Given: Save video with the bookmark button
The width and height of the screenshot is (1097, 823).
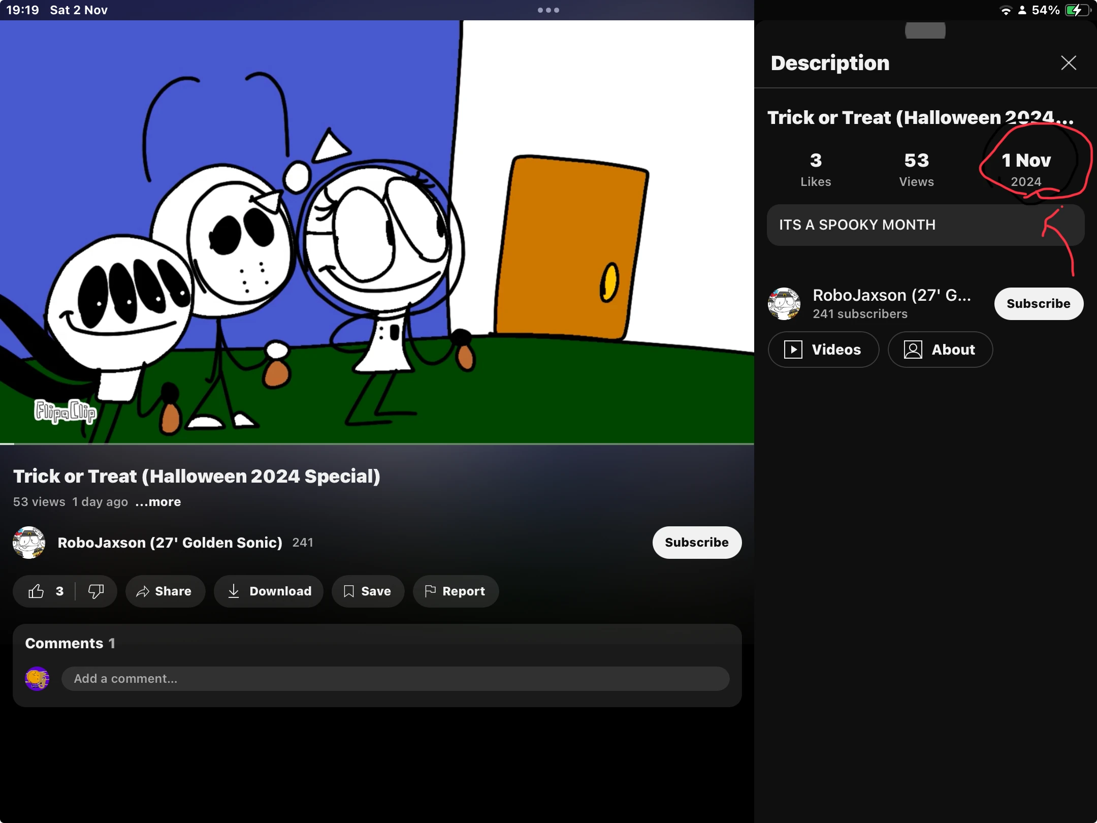Looking at the screenshot, I should 368,591.
